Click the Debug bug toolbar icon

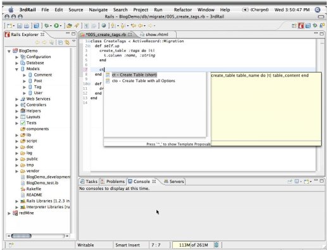[47, 26]
